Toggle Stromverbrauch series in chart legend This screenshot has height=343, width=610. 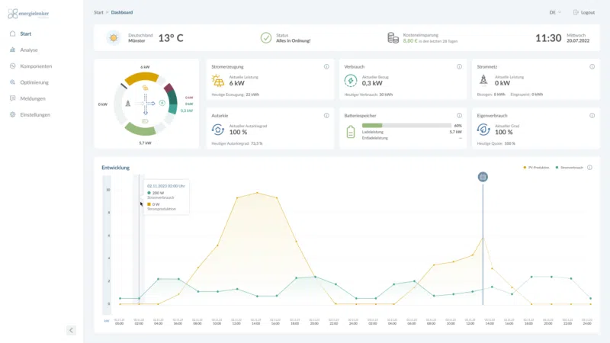click(x=570, y=167)
